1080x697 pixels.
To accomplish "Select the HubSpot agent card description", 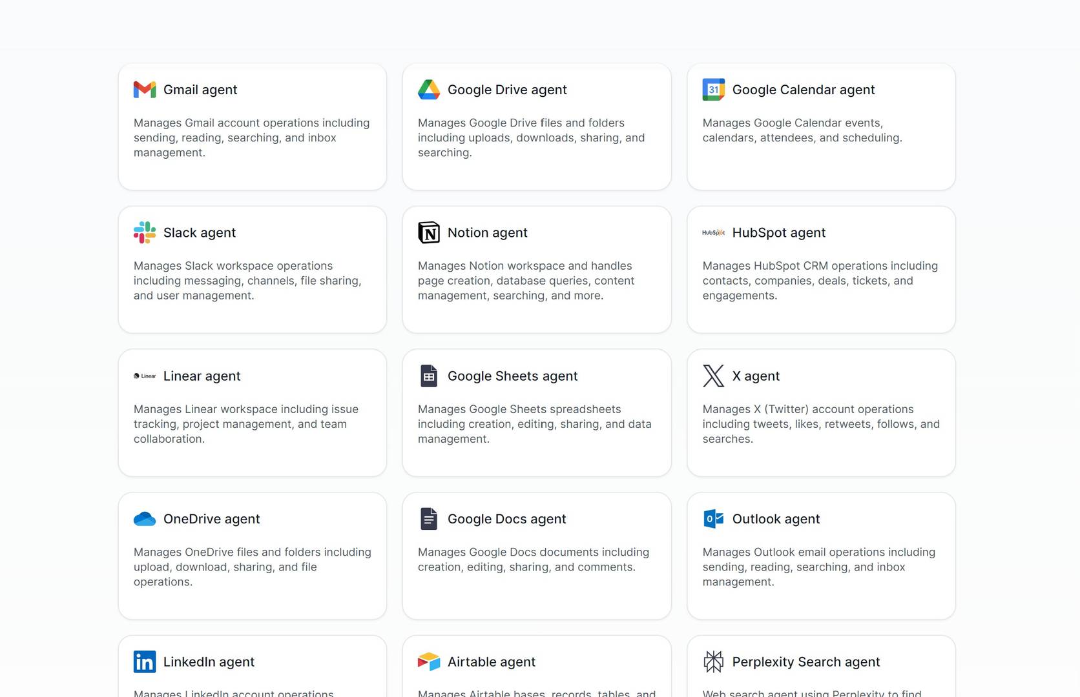I will click(x=820, y=281).
